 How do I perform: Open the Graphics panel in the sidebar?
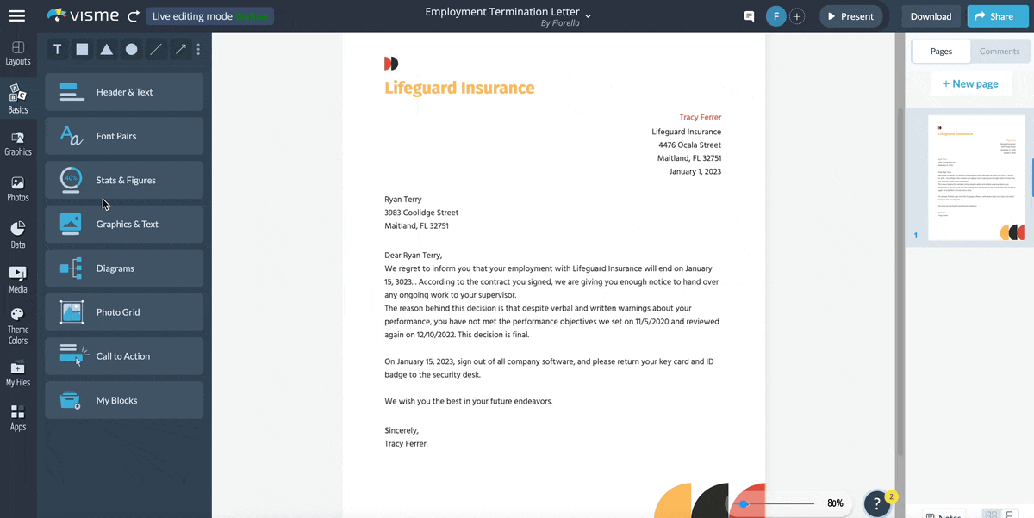pyautogui.click(x=18, y=142)
